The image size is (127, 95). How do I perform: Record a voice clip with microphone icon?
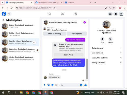tap(44, 85)
